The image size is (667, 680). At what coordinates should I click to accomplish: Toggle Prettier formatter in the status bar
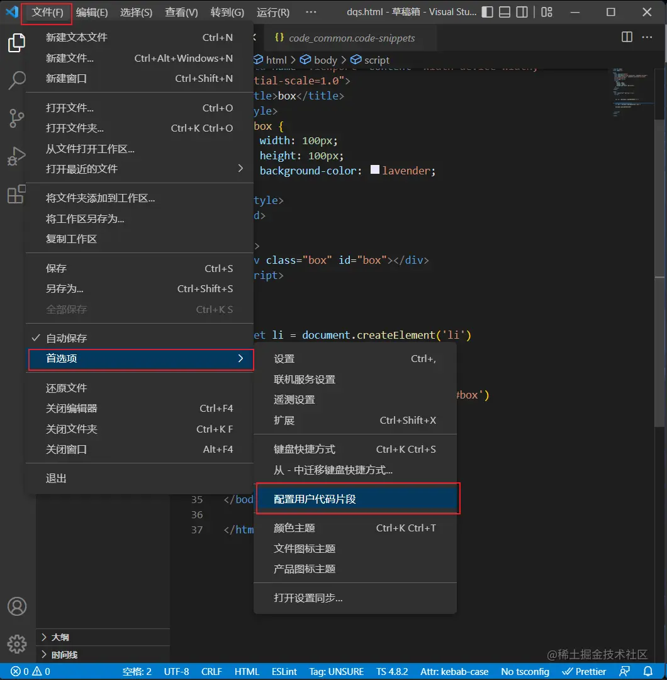(584, 671)
